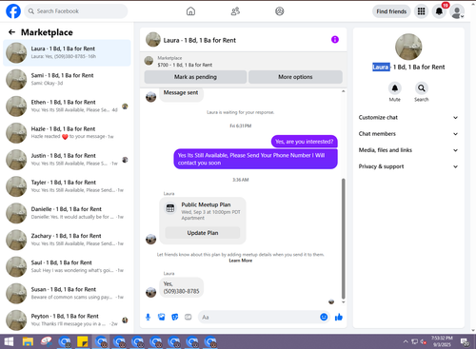The image size is (476, 349).
Task: Click the More options button
Action: coord(295,77)
